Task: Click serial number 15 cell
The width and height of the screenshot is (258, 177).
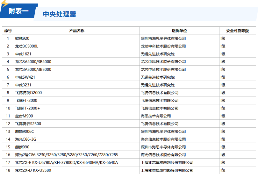Action: tap(8, 147)
